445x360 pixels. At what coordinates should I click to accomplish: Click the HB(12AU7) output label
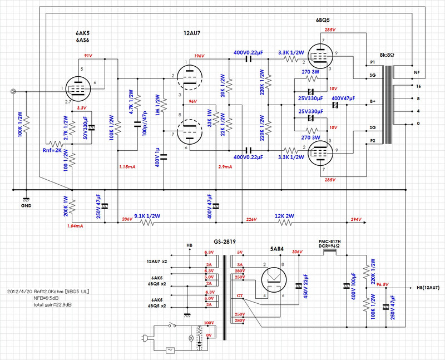[428, 287]
